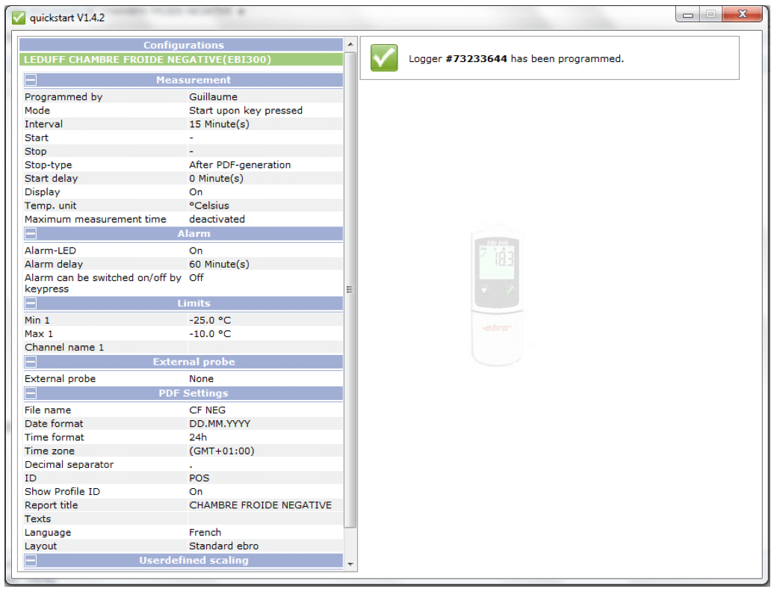Image resolution: width=777 pixels, height=592 pixels.
Task: Click the Display On value
Action: click(196, 192)
